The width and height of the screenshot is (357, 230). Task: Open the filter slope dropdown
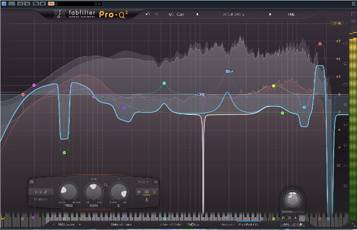(41, 199)
